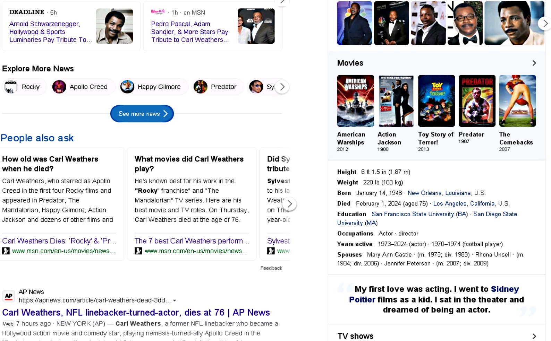Click the Predator chip thumbnail icon
This screenshot has height=341, width=551.
coord(200,87)
